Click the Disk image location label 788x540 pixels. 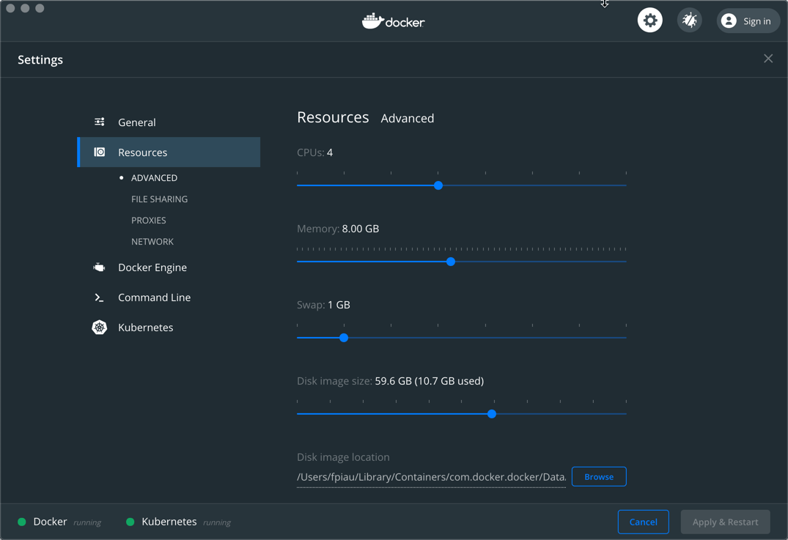[343, 457]
